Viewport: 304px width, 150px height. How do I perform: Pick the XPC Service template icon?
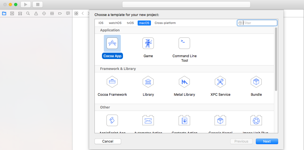(x=220, y=82)
